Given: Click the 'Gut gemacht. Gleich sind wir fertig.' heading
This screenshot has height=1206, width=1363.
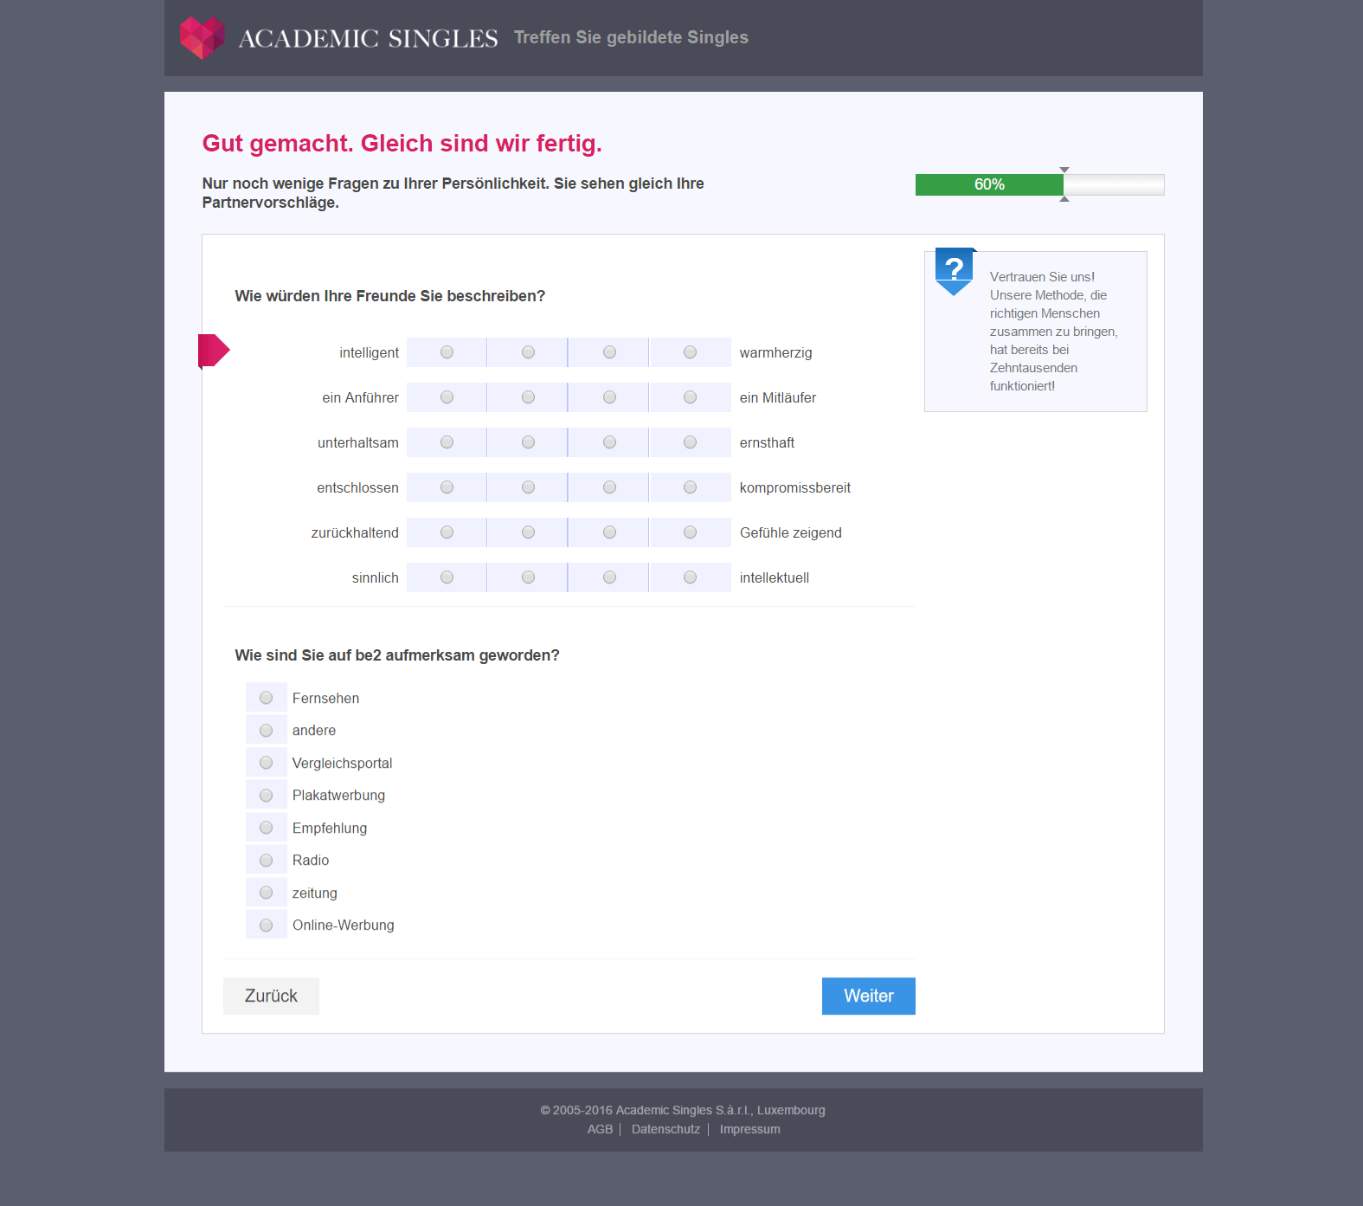Looking at the screenshot, I should (402, 144).
